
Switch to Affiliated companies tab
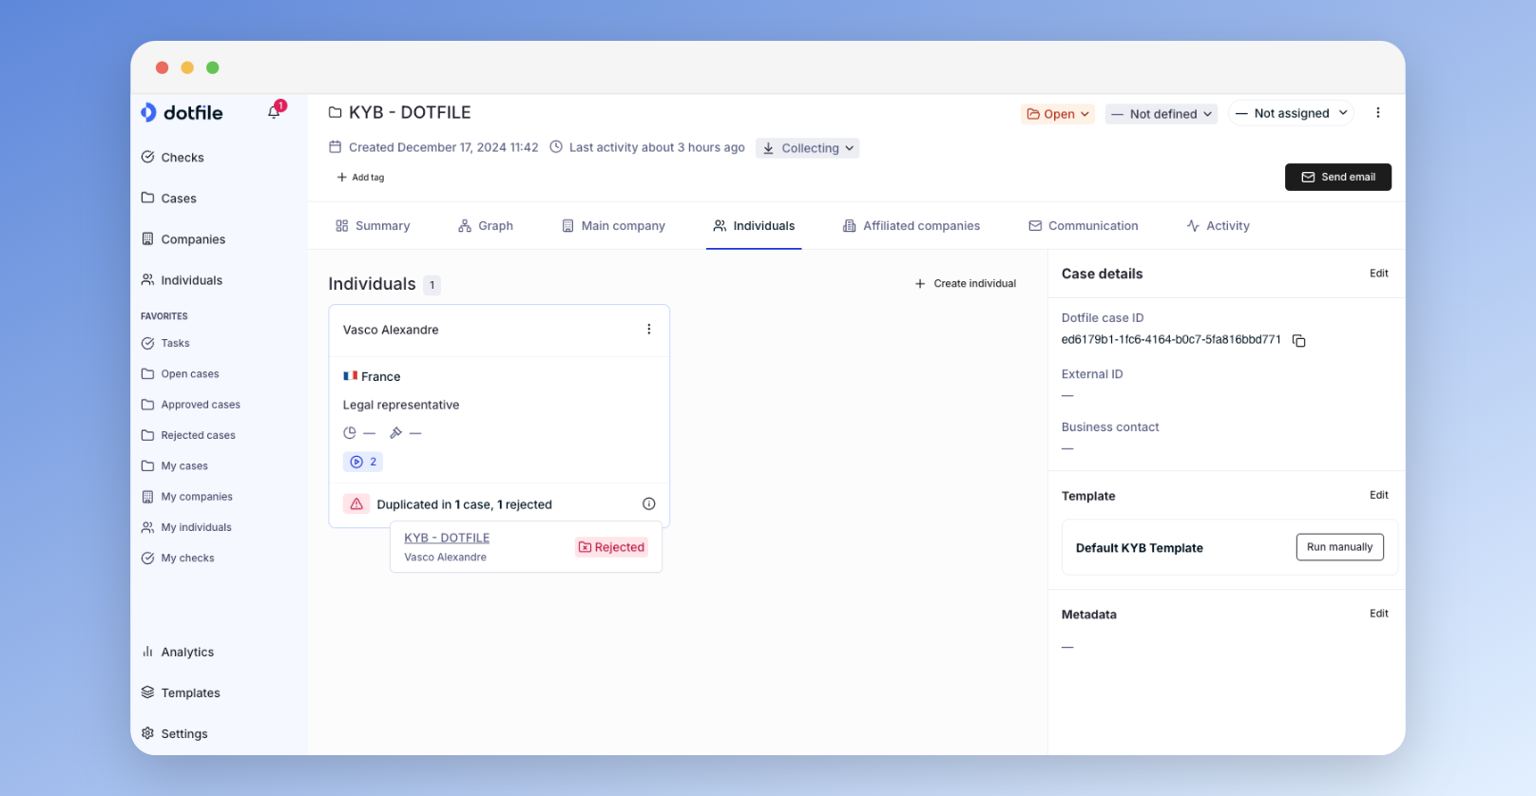912,226
